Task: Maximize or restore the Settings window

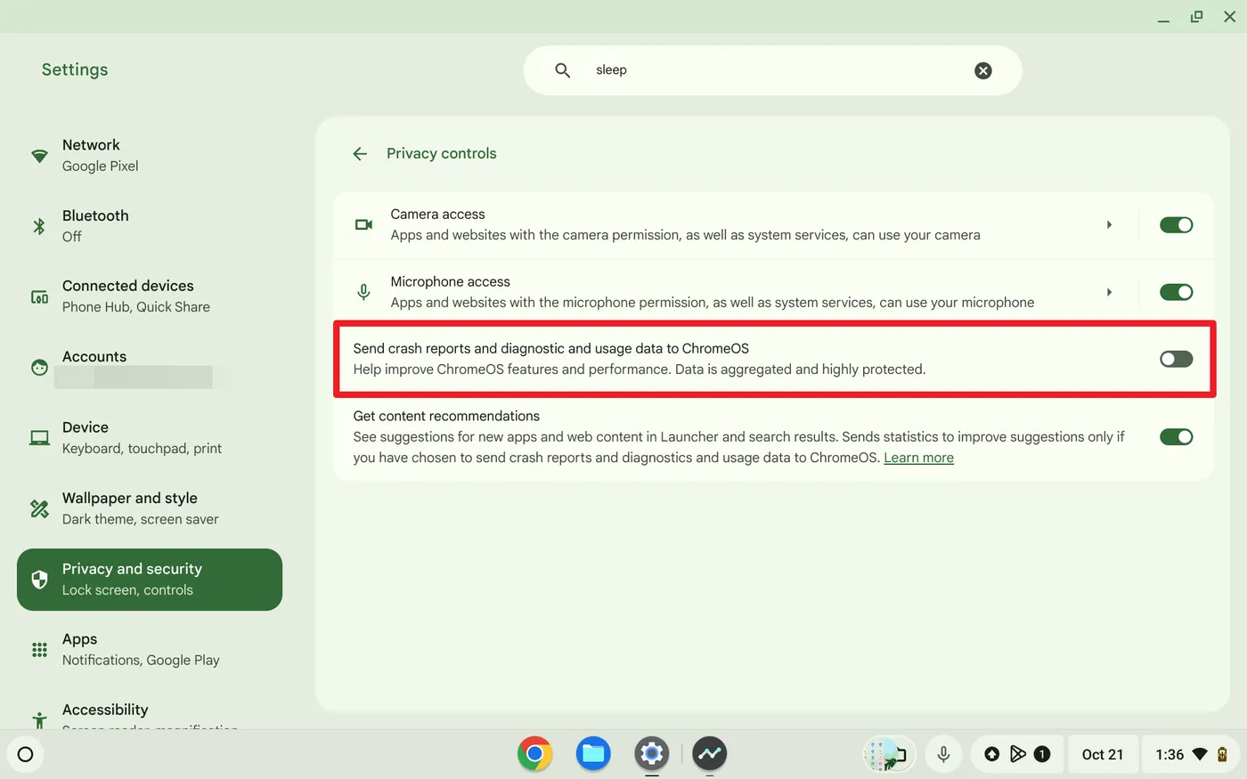Action: 1196,17
